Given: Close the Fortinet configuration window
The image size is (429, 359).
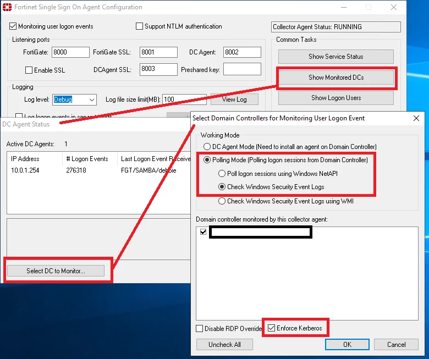Looking at the screenshot, I should pos(393,7).
